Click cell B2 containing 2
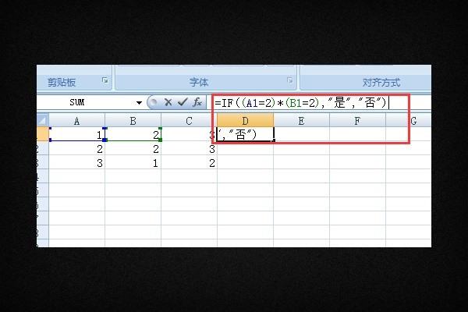 pos(133,148)
